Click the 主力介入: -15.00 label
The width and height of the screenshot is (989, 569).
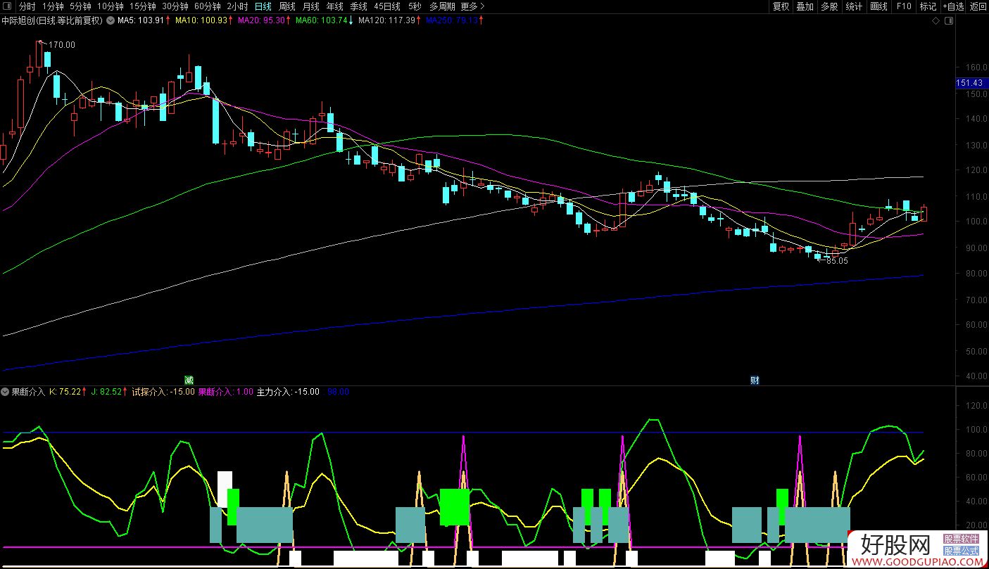[288, 392]
